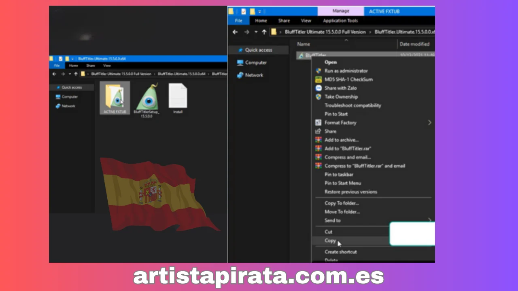This screenshot has height=291, width=518.
Task: Select Network in ACTIVE FXTUB sidebar
Action: click(254, 75)
